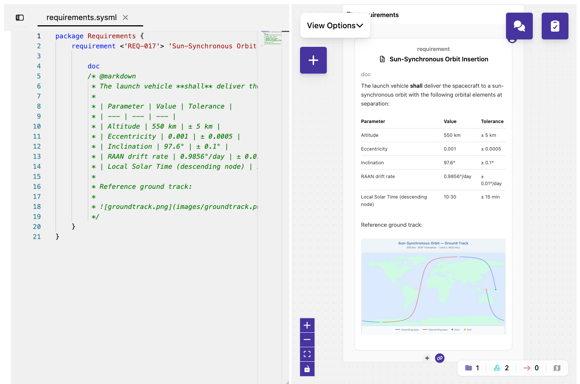Open the View Options dropdown

335,26
